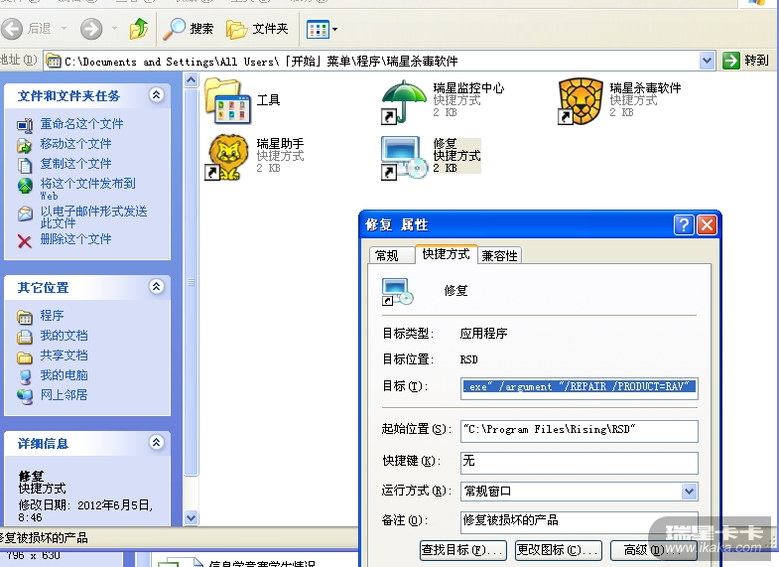The image size is (779, 567).
Task: Select the 瑞星监控中心 umbrella shortcut
Action: click(404, 101)
